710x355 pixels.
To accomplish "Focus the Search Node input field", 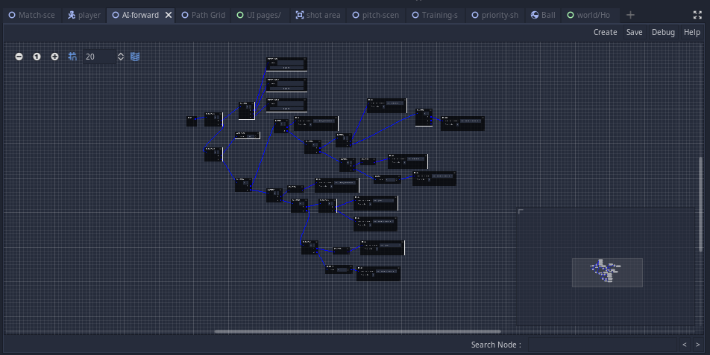I will pos(603,345).
